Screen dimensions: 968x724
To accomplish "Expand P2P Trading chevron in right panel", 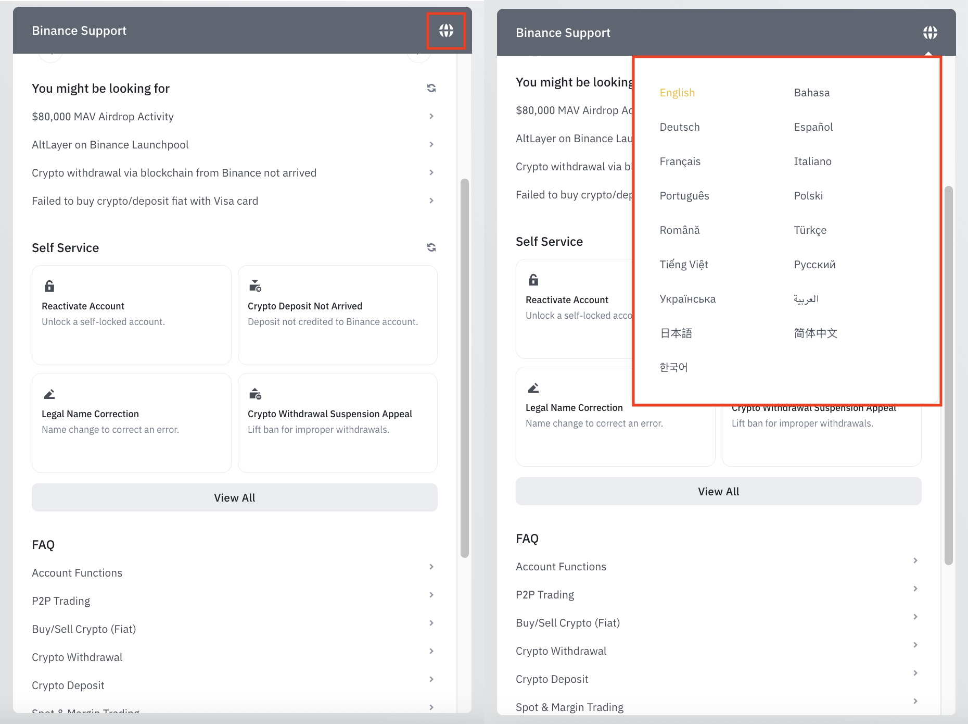I will click(x=915, y=589).
